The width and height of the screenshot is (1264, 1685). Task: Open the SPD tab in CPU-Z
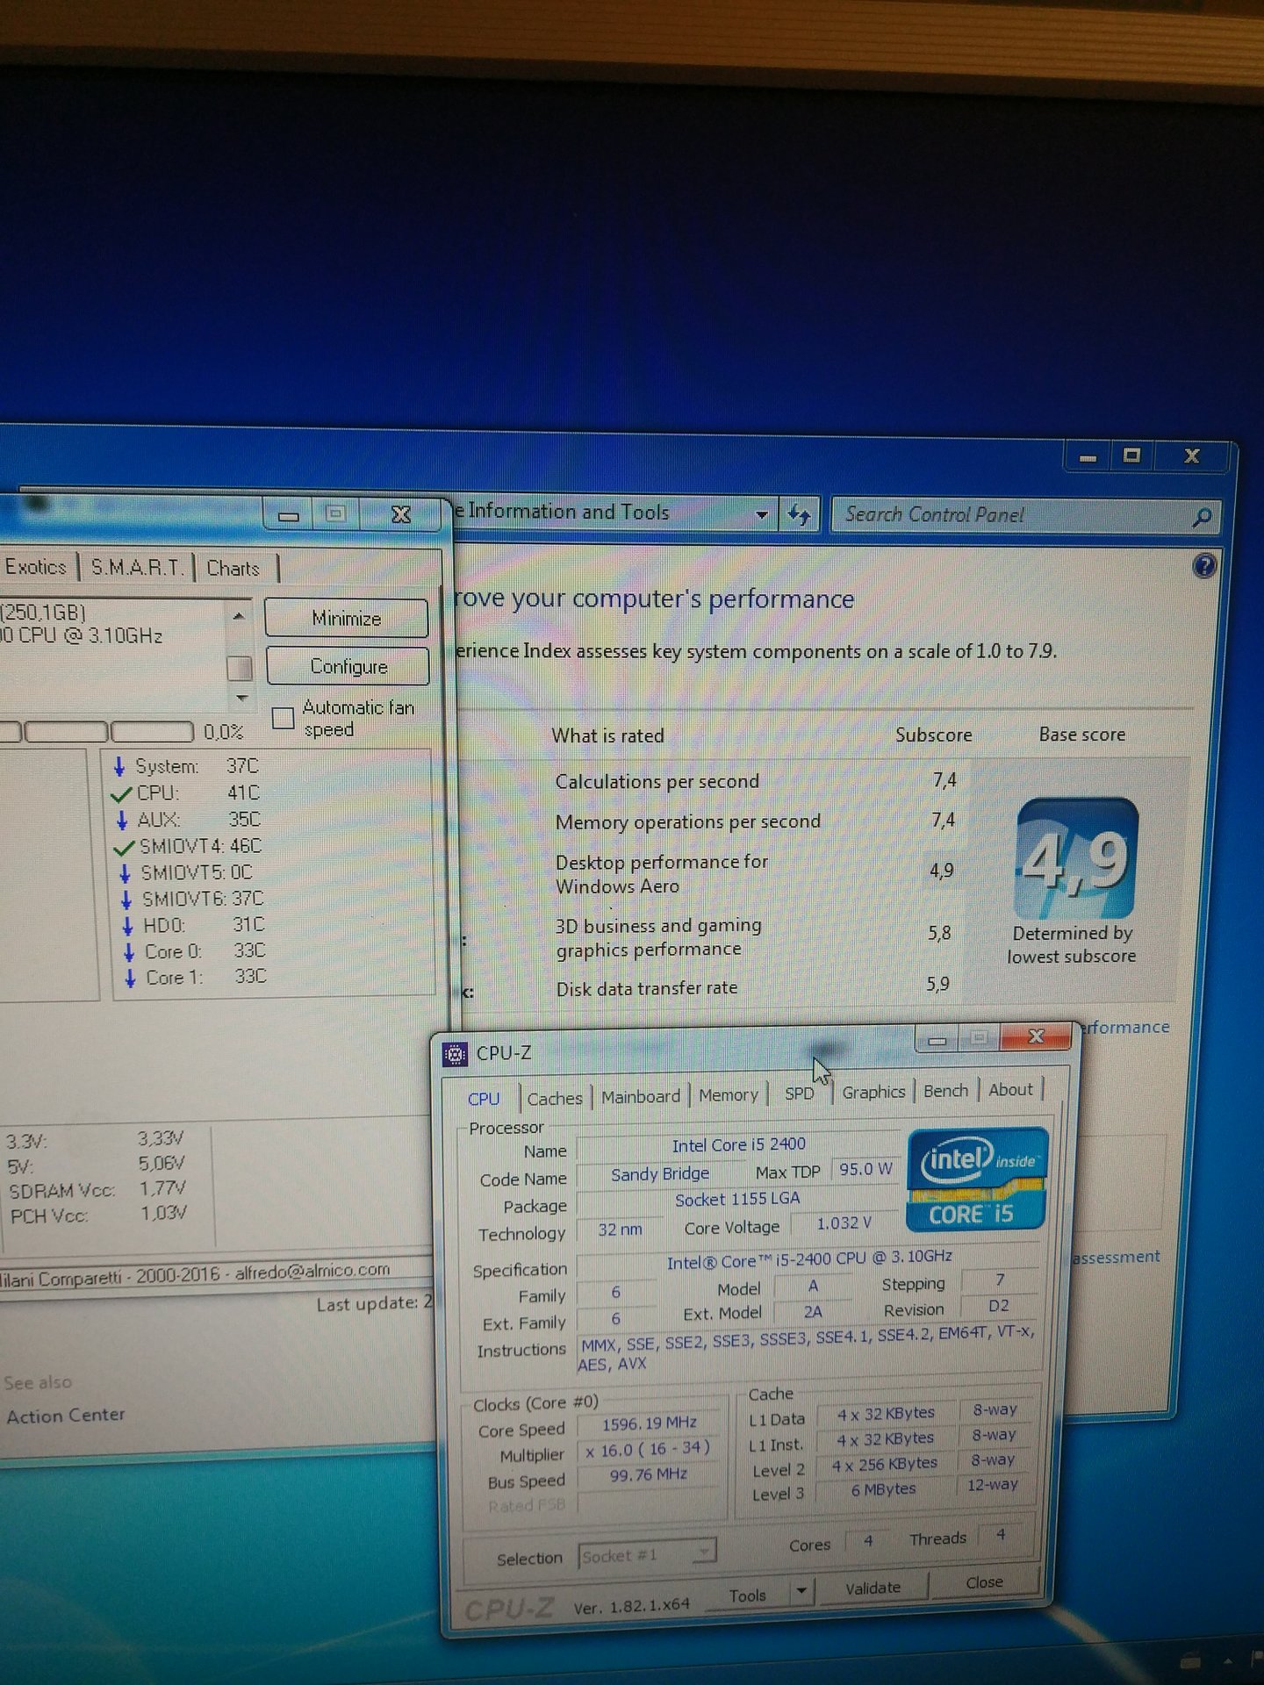tap(800, 1093)
